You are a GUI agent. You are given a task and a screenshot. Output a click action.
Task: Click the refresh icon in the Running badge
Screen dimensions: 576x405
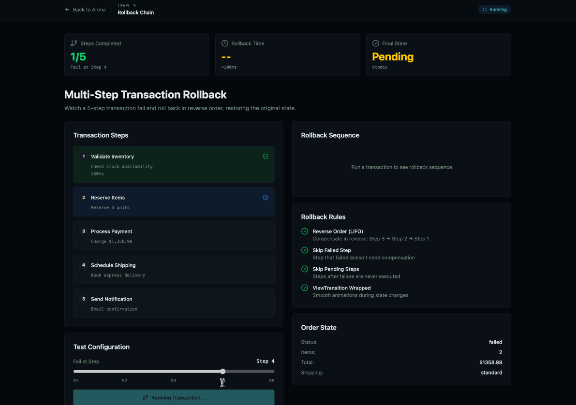(485, 10)
